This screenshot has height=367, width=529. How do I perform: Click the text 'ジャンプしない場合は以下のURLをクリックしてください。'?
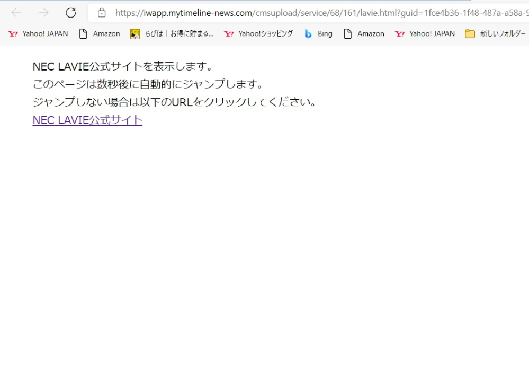[x=175, y=102]
